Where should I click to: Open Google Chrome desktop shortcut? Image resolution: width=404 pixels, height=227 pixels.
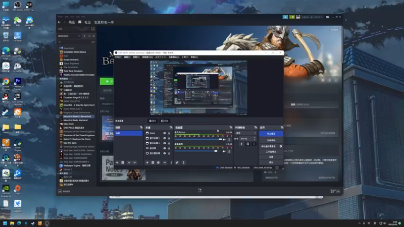pos(6,83)
